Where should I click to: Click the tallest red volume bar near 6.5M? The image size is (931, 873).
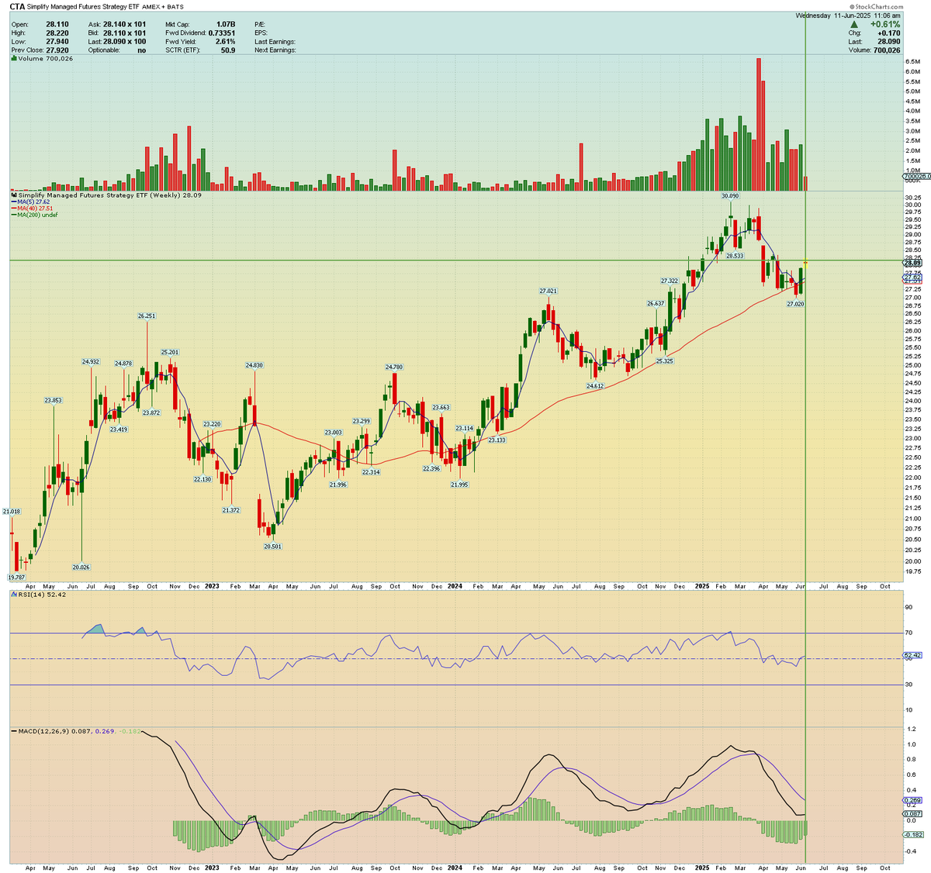coord(759,124)
